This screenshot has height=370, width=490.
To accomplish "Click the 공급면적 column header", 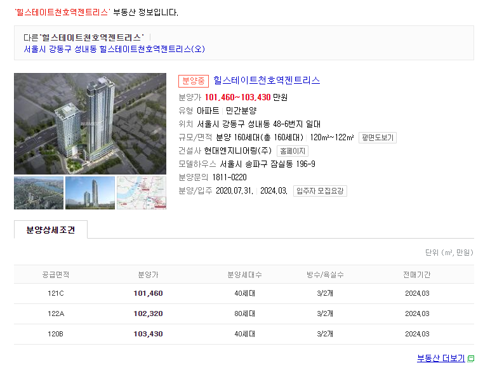I will pyautogui.click(x=56, y=275).
